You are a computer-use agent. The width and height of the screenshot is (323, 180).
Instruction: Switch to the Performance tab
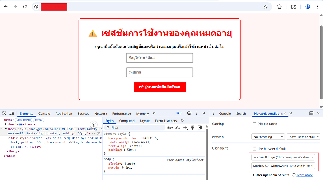pyautogui.click(x=122, y=114)
